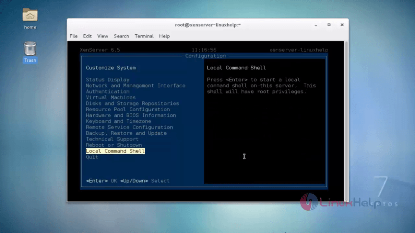Select Keyboard and Timezone entry
The width and height of the screenshot is (415, 233).
[118, 121]
